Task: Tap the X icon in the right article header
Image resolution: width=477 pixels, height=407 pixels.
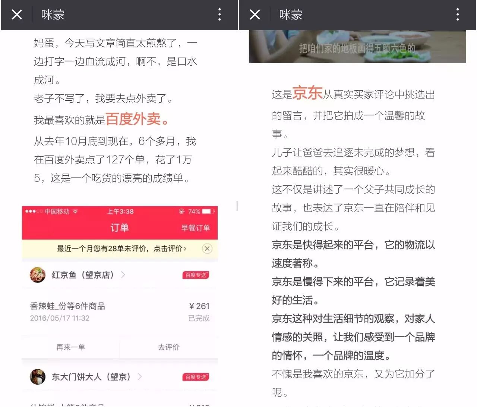Action: 255,15
